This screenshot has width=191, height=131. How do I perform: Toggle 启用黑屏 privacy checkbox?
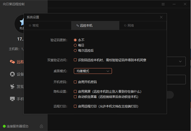coord(75,91)
